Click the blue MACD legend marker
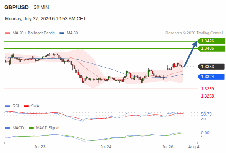 8,128
